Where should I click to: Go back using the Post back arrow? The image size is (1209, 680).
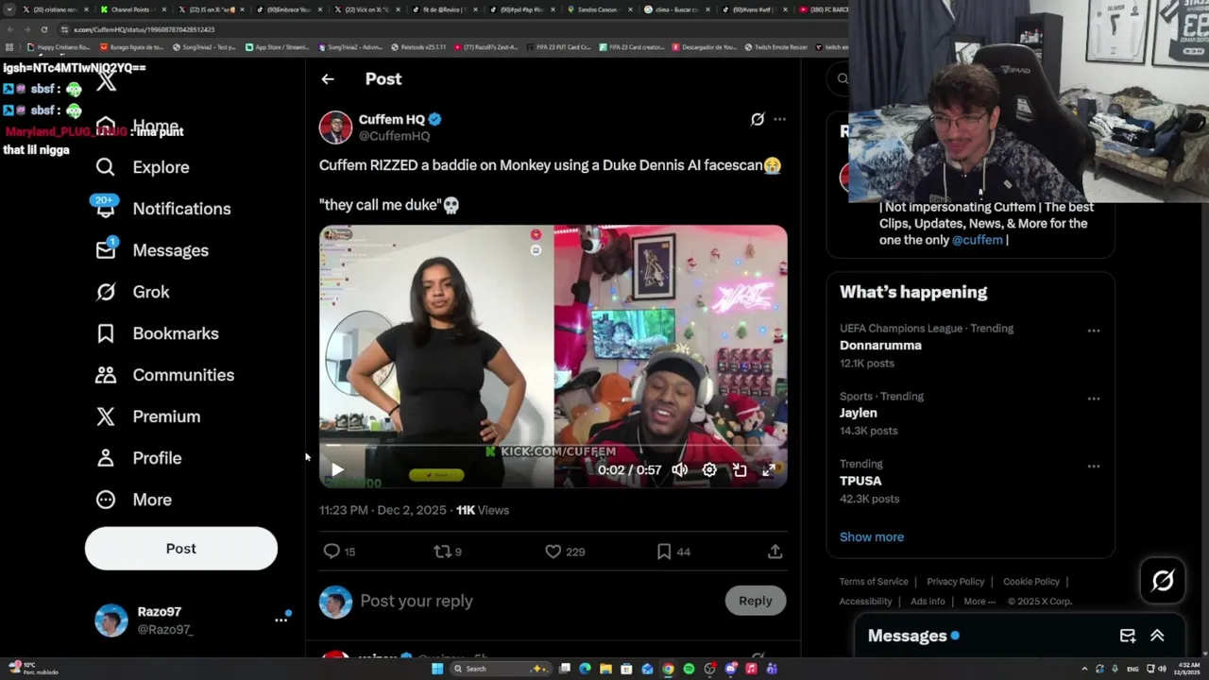328,79
